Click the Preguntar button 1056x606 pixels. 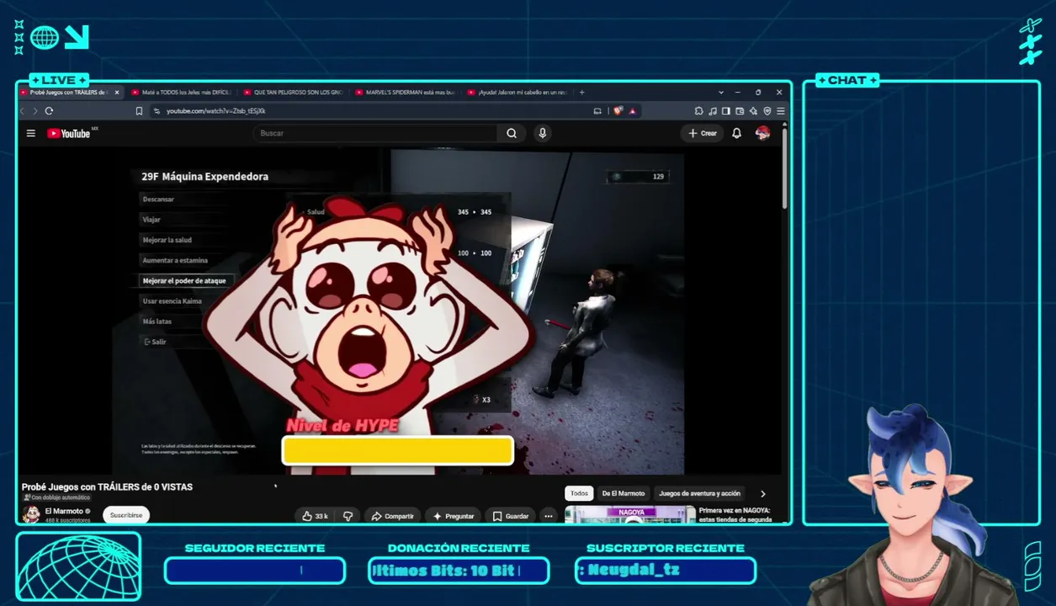tap(454, 516)
